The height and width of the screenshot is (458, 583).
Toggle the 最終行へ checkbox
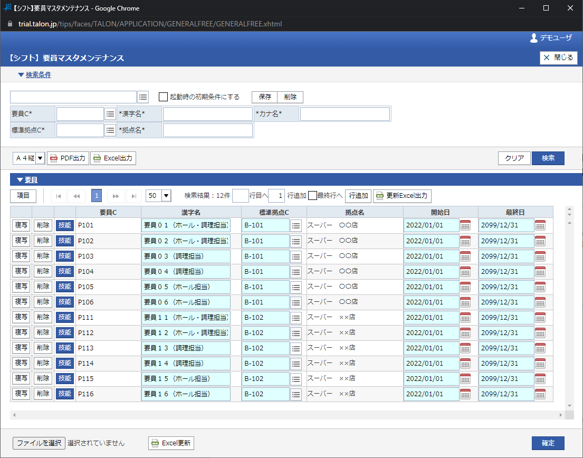(313, 196)
